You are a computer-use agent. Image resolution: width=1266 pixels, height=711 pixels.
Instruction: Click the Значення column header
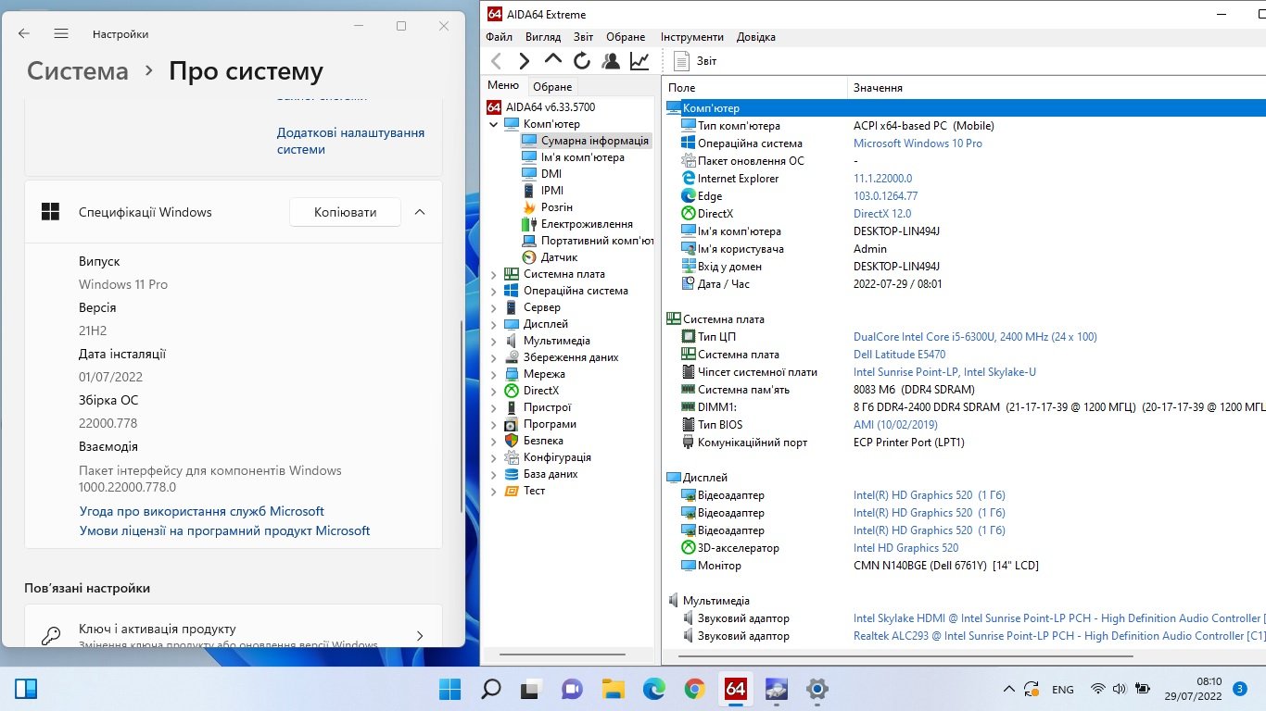pos(1057,88)
